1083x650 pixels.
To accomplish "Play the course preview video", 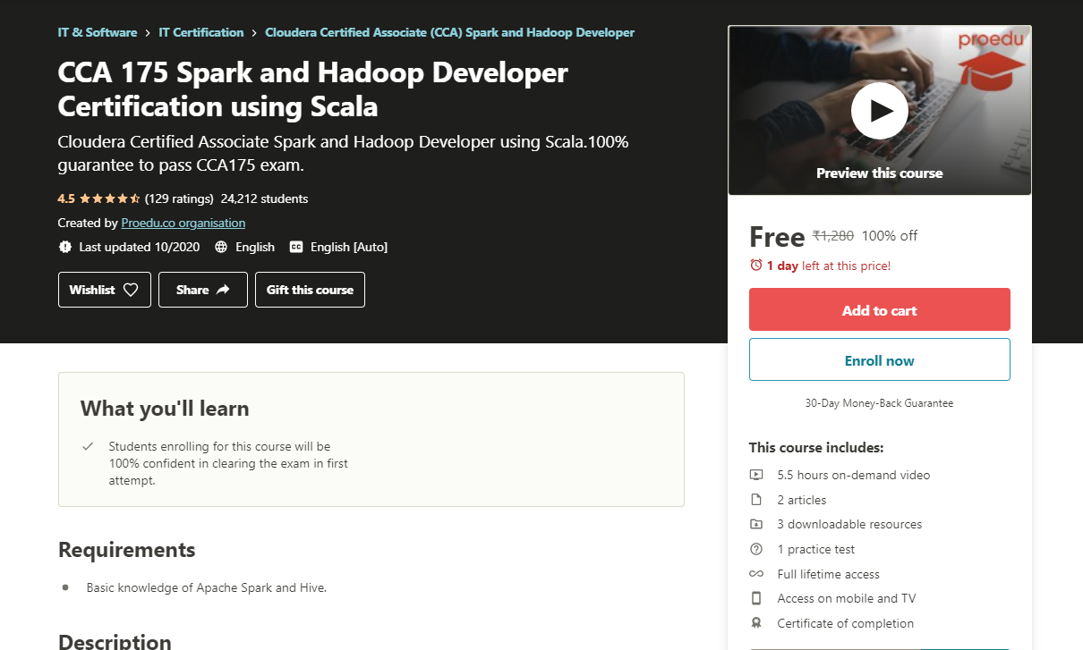I will tap(880, 111).
